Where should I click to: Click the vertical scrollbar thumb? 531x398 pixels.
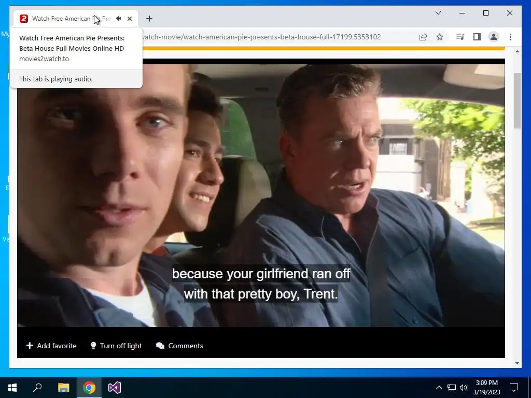[x=517, y=101]
